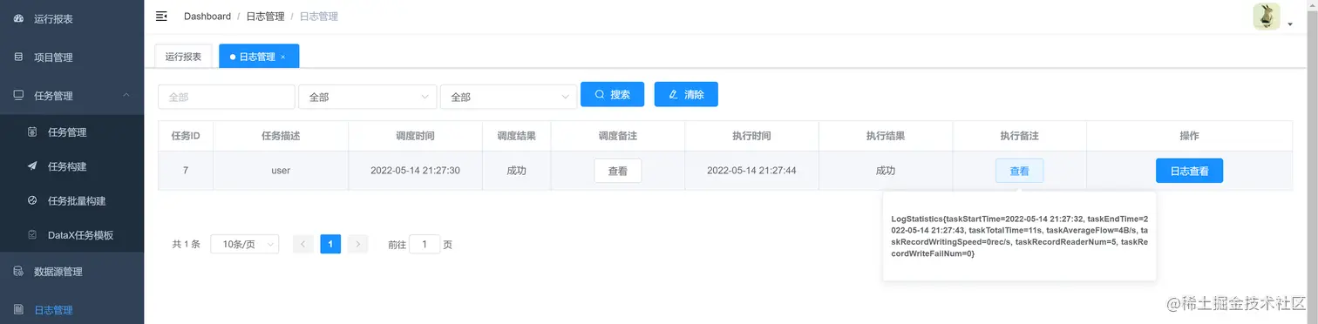The image size is (1318, 324).
Task: Select 任务构建 submenu item
Action: tap(71, 166)
